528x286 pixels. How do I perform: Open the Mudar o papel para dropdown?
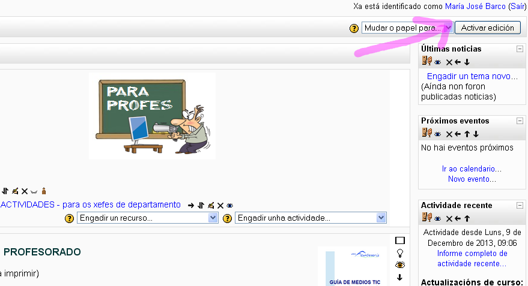[x=407, y=28]
